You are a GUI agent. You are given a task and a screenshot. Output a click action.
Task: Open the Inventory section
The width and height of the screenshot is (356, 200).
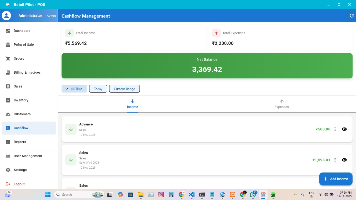tap(21, 100)
